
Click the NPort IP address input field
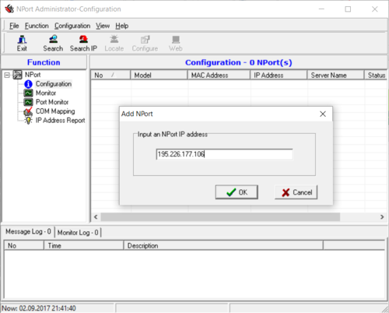pyautogui.click(x=224, y=154)
